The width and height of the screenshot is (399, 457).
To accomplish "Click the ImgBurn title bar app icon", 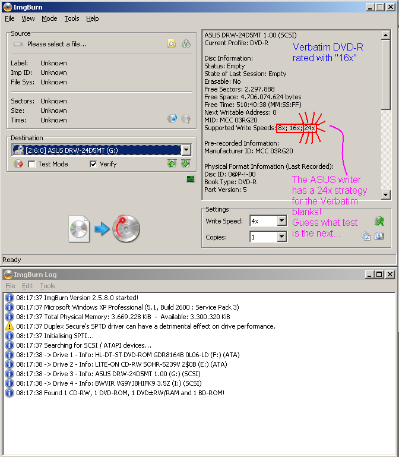I will 7,7.
